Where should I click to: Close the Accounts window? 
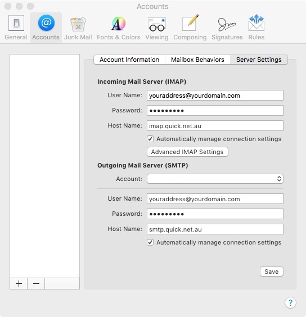tap(8, 6)
